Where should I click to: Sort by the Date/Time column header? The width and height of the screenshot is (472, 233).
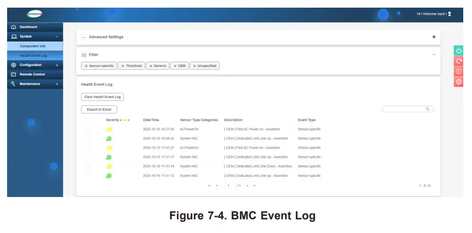151,120
